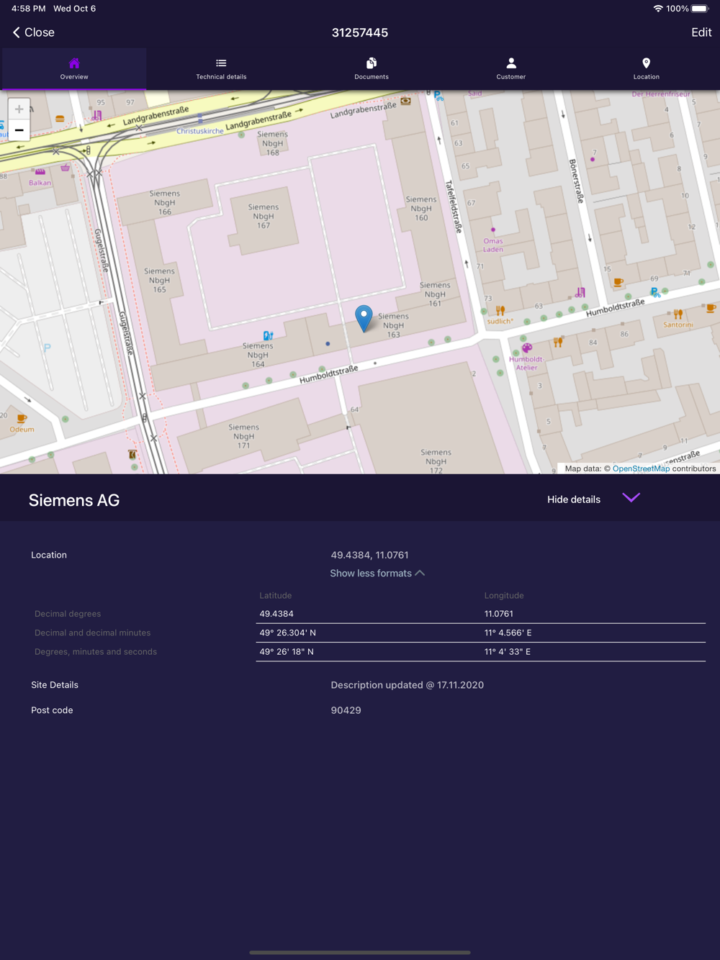Tap the parking icon on Humboldtstraße
This screenshot has height=960, width=720.
click(x=654, y=292)
